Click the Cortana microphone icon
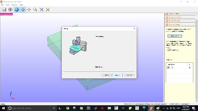The width and height of the screenshot is (198, 111). pyautogui.click(x=54, y=108)
